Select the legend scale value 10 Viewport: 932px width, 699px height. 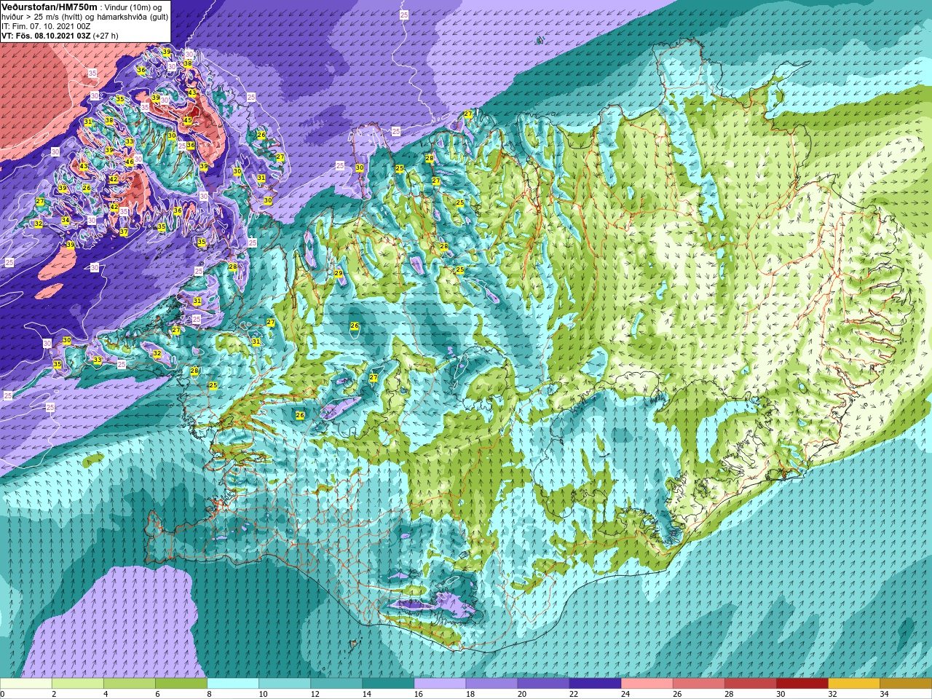pyautogui.click(x=263, y=694)
